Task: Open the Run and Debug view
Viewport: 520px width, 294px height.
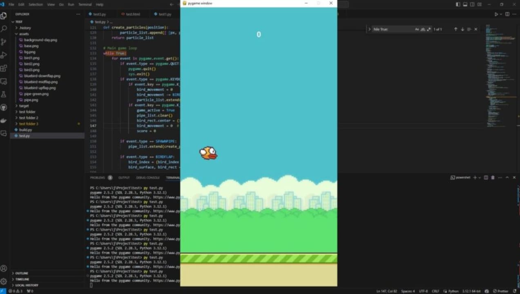Action: [4, 55]
